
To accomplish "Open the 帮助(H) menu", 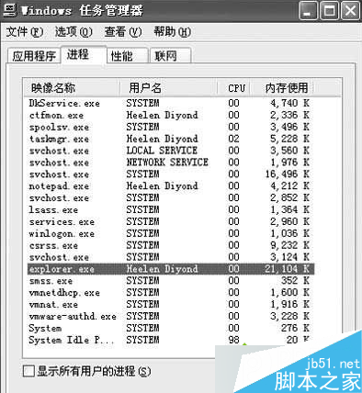I will click(173, 31).
